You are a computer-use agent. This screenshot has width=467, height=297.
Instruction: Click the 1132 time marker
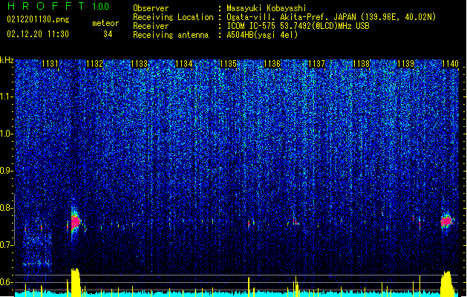pos(94,64)
